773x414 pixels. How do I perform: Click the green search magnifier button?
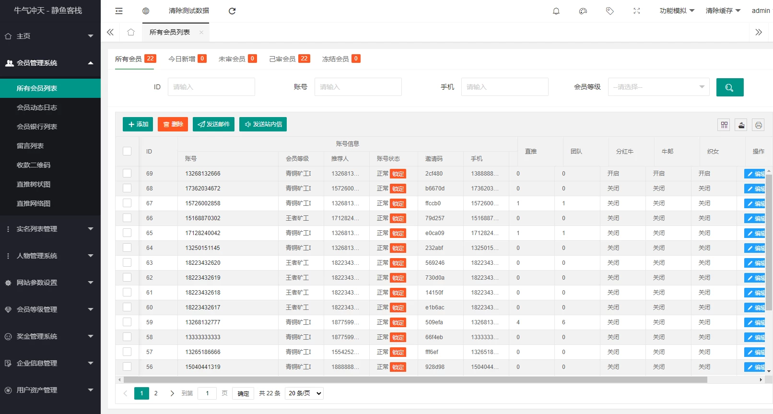(x=729, y=87)
